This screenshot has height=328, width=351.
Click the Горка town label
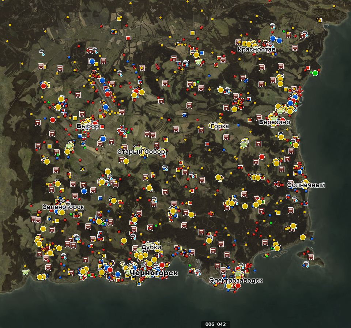[220, 126]
